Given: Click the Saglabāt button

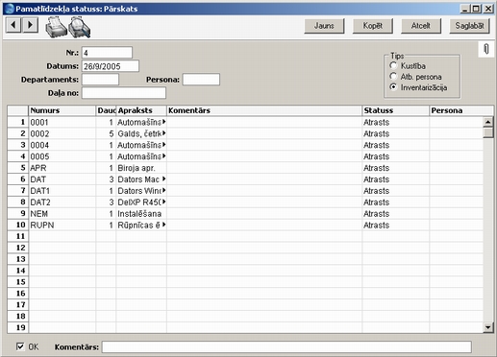Looking at the screenshot, I should click(x=469, y=26).
